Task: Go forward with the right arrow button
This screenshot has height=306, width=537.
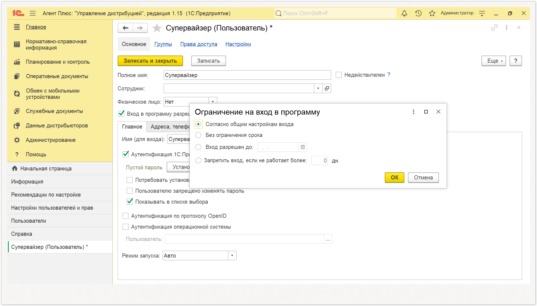Action: click(x=140, y=28)
